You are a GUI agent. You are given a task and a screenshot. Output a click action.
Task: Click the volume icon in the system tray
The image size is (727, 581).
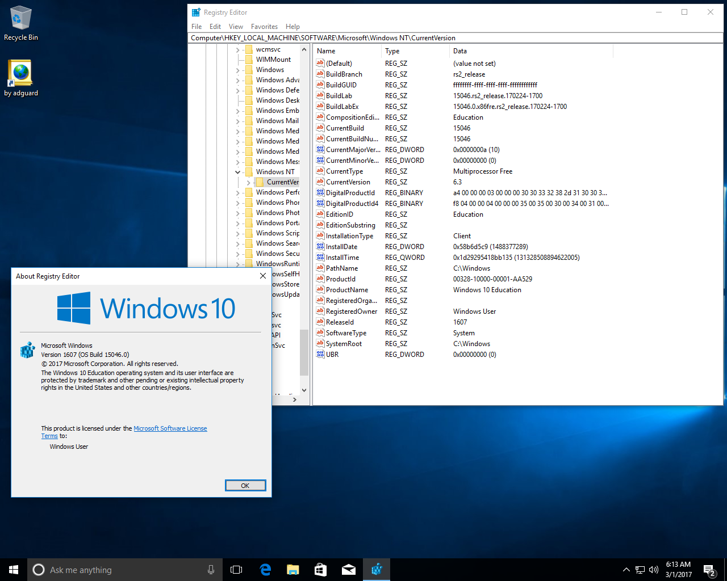[654, 570]
